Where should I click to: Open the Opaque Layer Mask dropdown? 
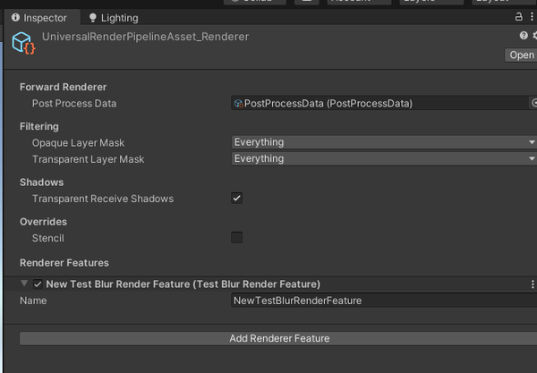coord(383,142)
